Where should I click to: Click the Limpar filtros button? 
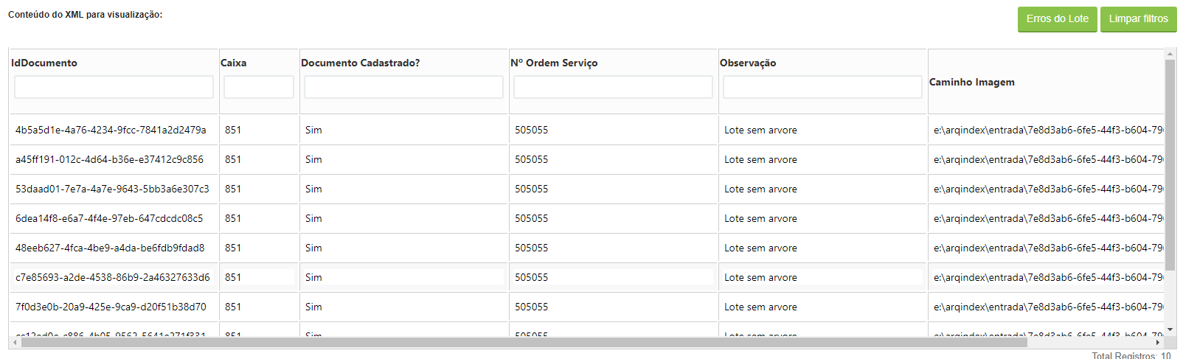coord(1138,19)
